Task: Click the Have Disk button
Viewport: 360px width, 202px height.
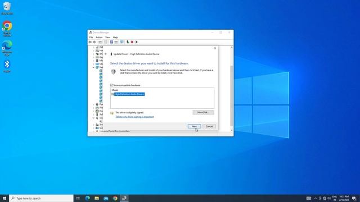Action: [x=203, y=112]
